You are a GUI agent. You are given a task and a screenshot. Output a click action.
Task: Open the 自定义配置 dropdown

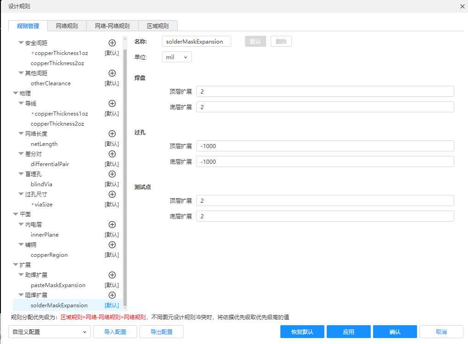pos(49,332)
